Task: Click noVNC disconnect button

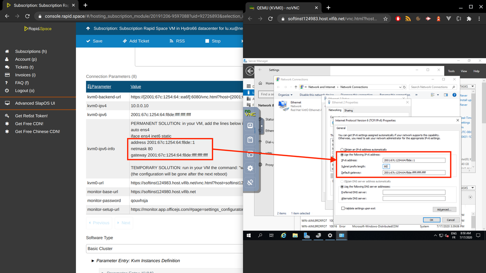Action: 250,182
